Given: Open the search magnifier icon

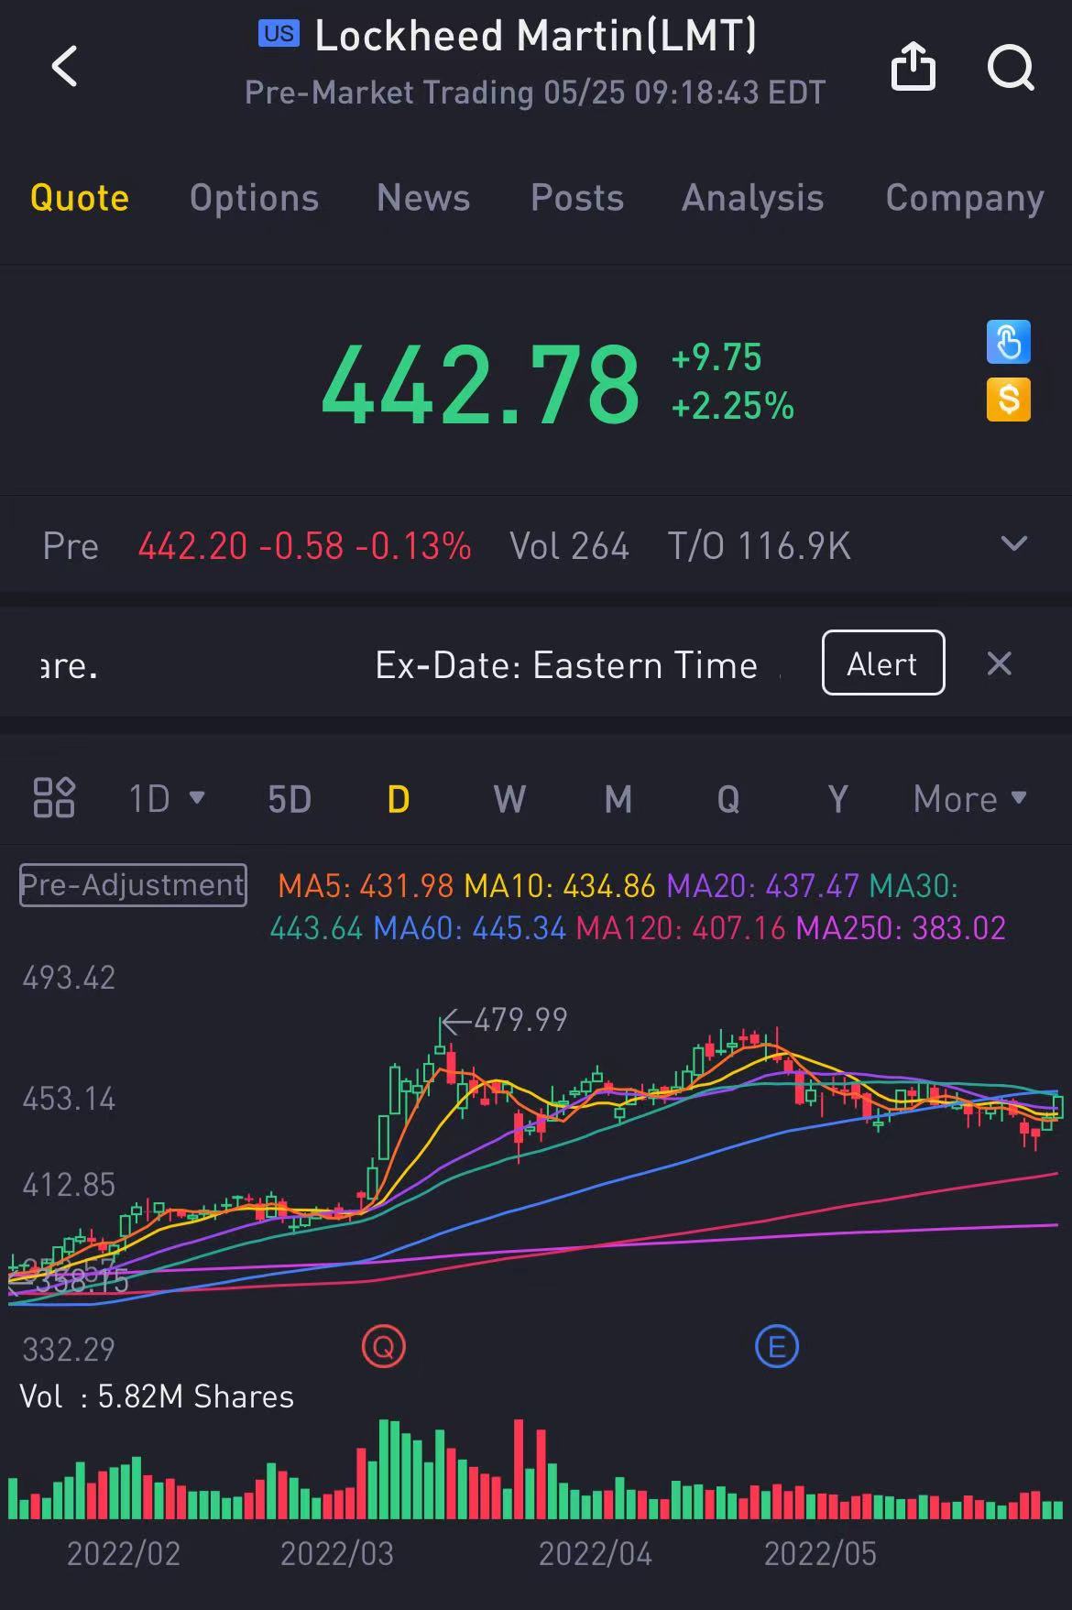Looking at the screenshot, I should point(1011,67).
